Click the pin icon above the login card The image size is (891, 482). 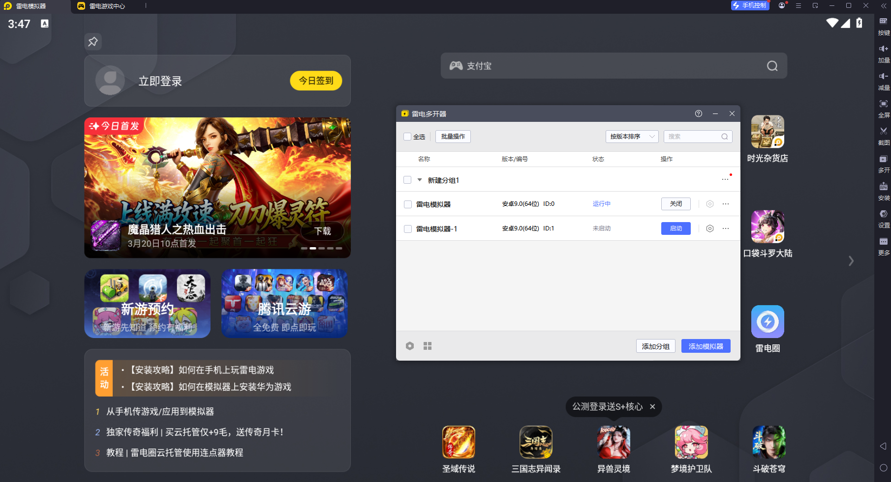pos(93,42)
